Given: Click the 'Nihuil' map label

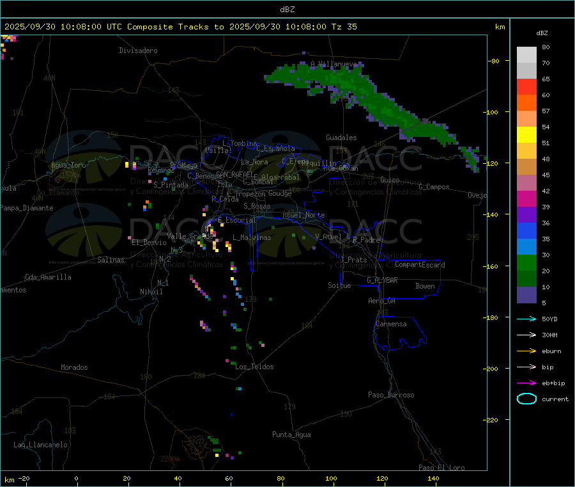Looking at the screenshot, I should point(151,292).
